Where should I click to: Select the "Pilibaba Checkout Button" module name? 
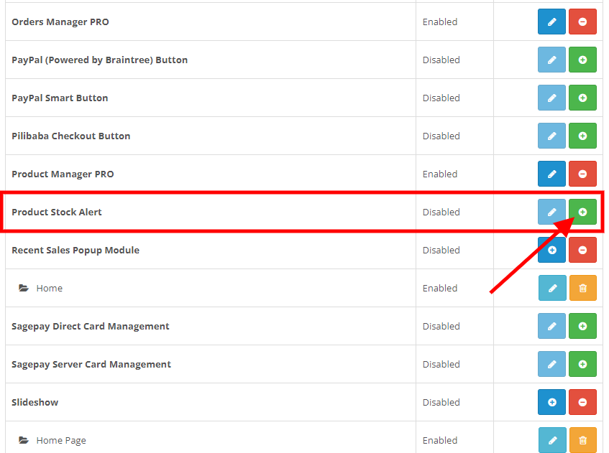click(x=71, y=136)
